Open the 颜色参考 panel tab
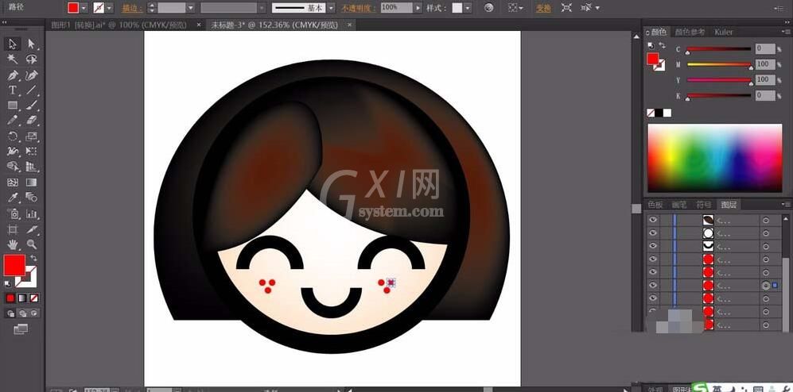793x392 pixels. point(690,32)
